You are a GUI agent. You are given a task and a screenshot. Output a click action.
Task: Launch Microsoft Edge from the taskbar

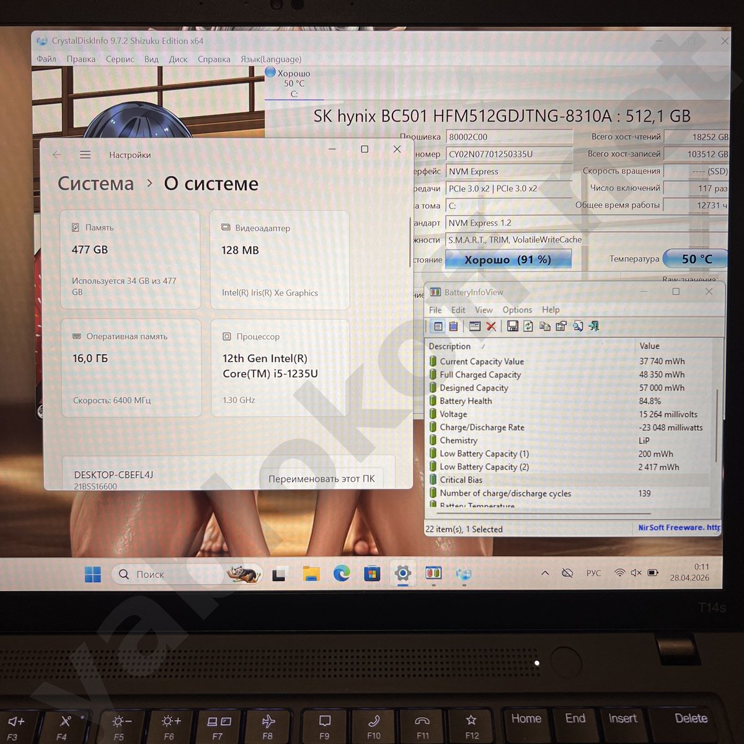coord(342,574)
